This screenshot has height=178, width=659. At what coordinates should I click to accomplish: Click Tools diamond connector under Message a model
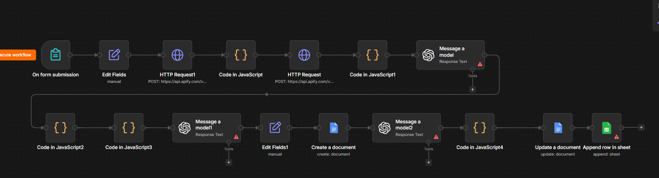coord(473,70)
